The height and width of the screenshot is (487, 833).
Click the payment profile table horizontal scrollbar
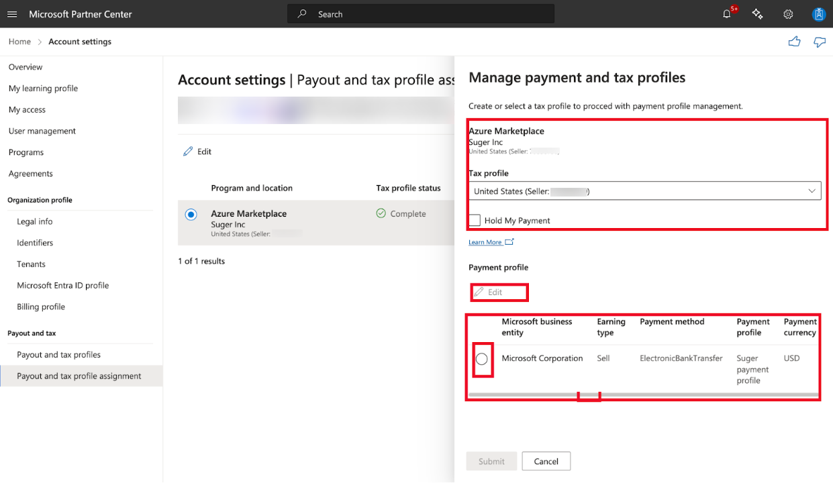coord(643,394)
